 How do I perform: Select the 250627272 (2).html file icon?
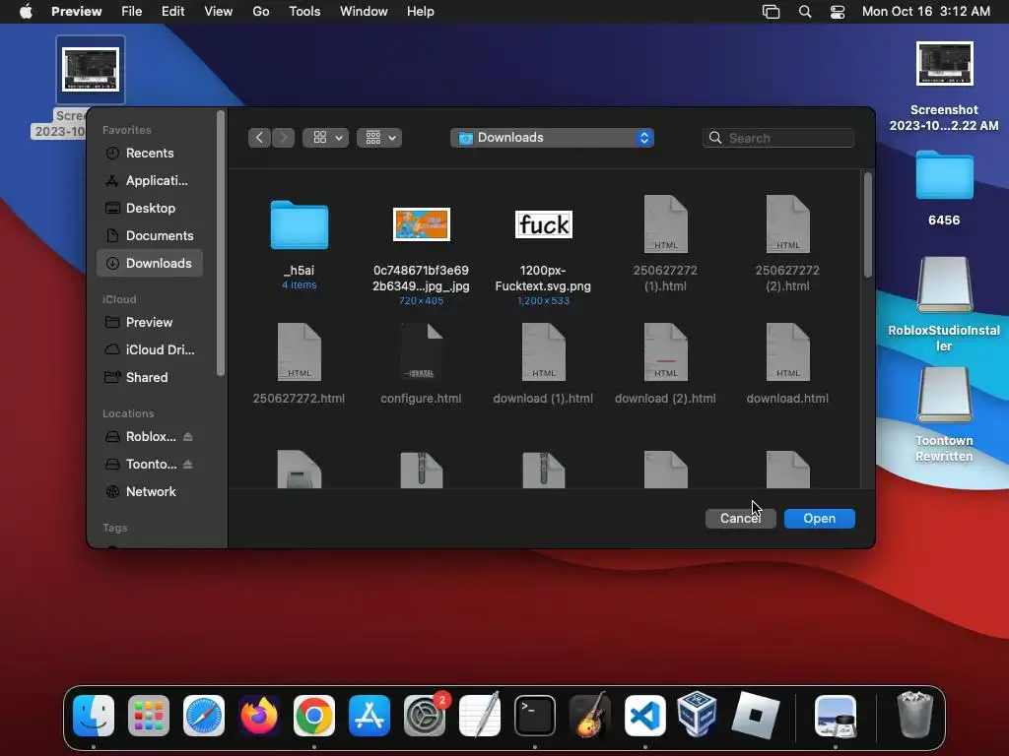click(x=787, y=223)
